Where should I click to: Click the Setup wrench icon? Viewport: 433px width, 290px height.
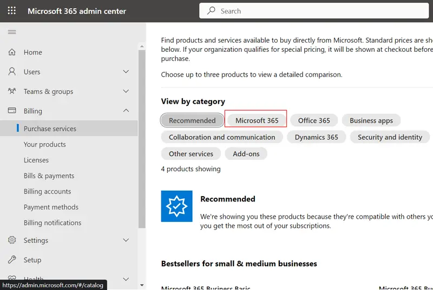pos(12,260)
